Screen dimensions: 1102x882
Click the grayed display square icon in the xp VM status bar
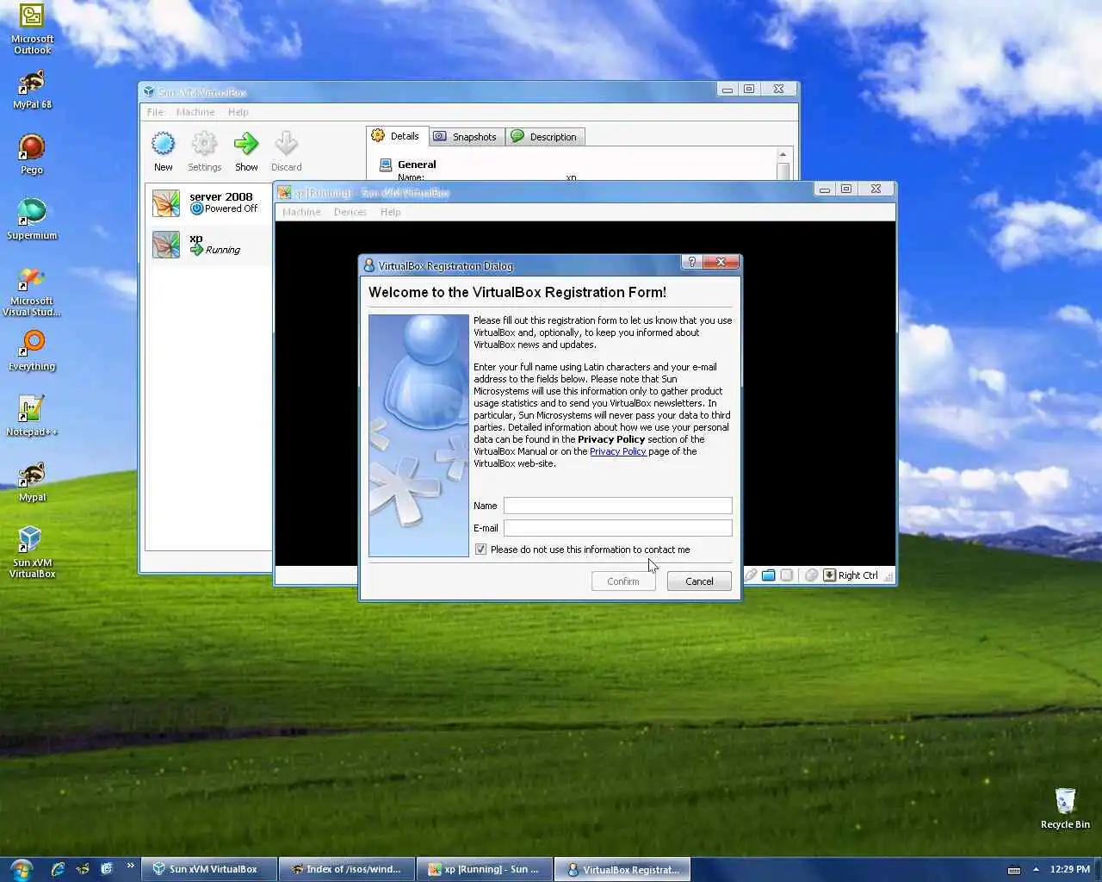(787, 575)
